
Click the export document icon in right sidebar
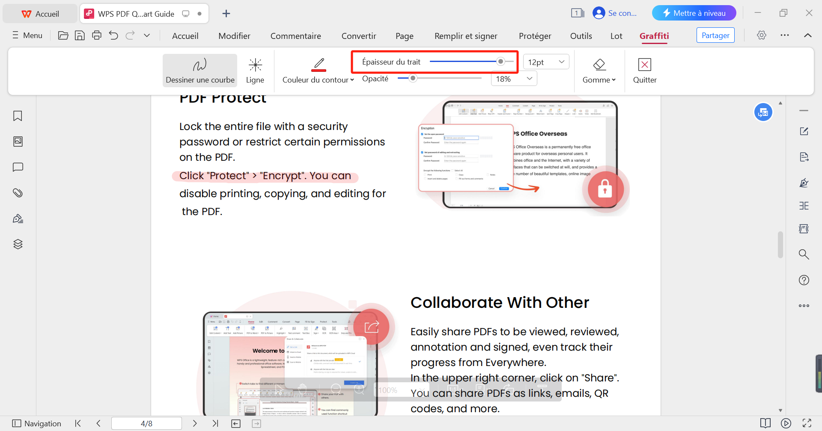tap(804, 157)
